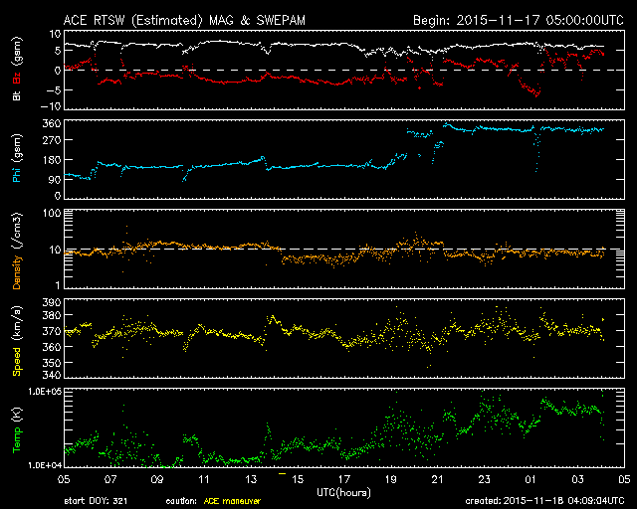
Task: Click the 'start DOY: 321' footer text
Action: [96, 501]
